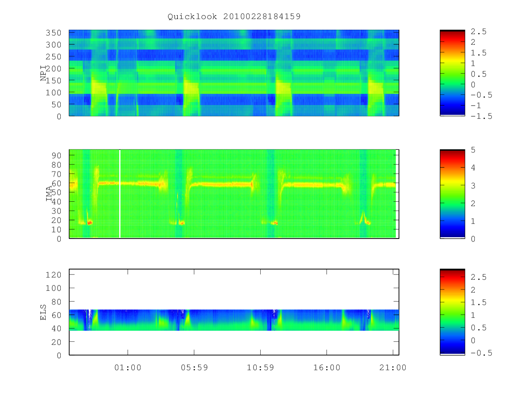Click inside the NPI spectrogram plot
The height and width of the screenshot is (399, 532).
click(234, 73)
